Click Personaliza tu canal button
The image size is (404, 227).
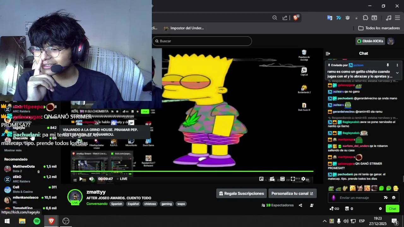pyautogui.click(x=292, y=194)
